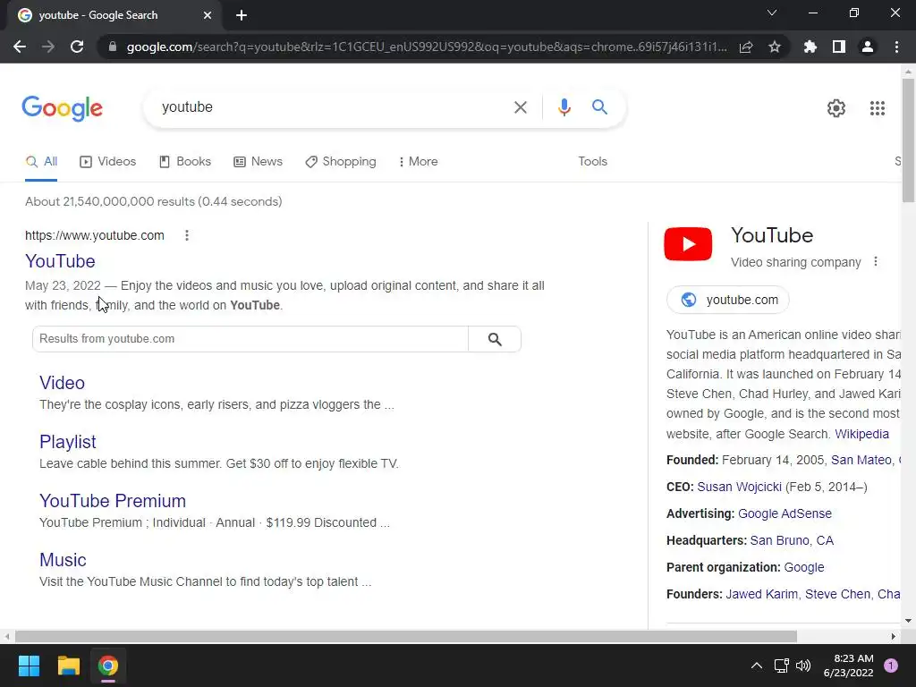Viewport: 916px width, 687px height.
Task: Open File Explorer from taskbar
Action: coord(68,666)
